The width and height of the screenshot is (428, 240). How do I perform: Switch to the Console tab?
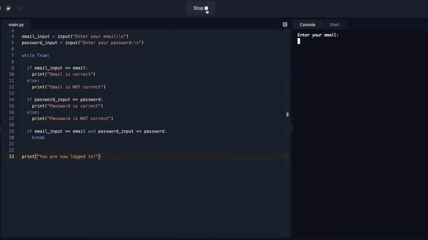[x=308, y=25]
